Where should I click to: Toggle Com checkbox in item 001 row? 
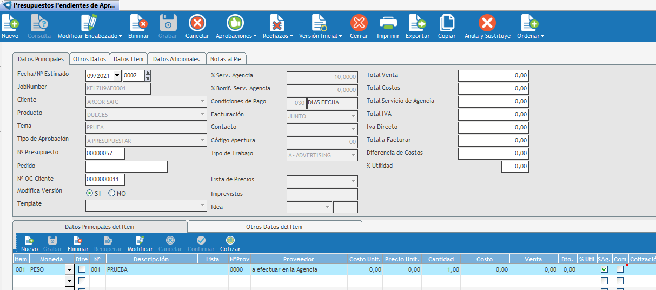620,269
